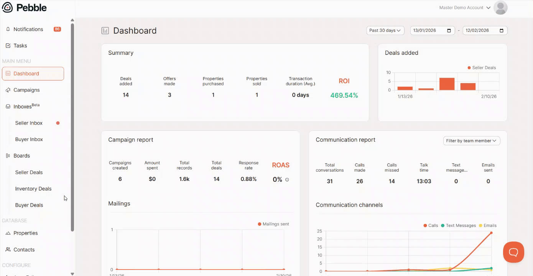533x276 pixels.
Task: Click the Boards kanban icon
Action: pos(8,156)
